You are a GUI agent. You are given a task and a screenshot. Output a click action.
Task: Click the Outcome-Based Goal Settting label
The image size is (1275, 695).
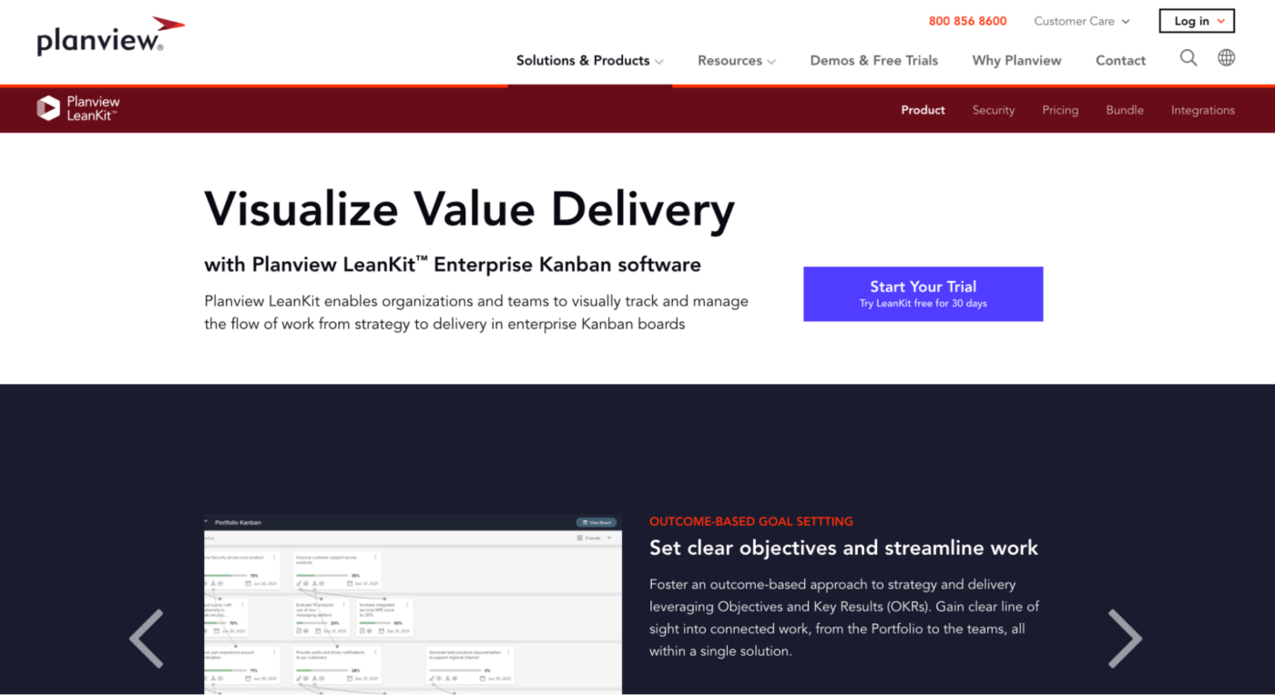pos(751,521)
